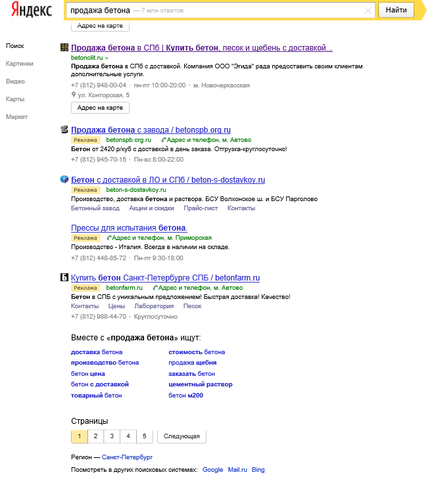The width and height of the screenshot is (436, 479).
Task: Open 'Контакты' sitelink under beton-s-dostavkoy.ru
Action: pyautogui.click(x=241, y=208)
